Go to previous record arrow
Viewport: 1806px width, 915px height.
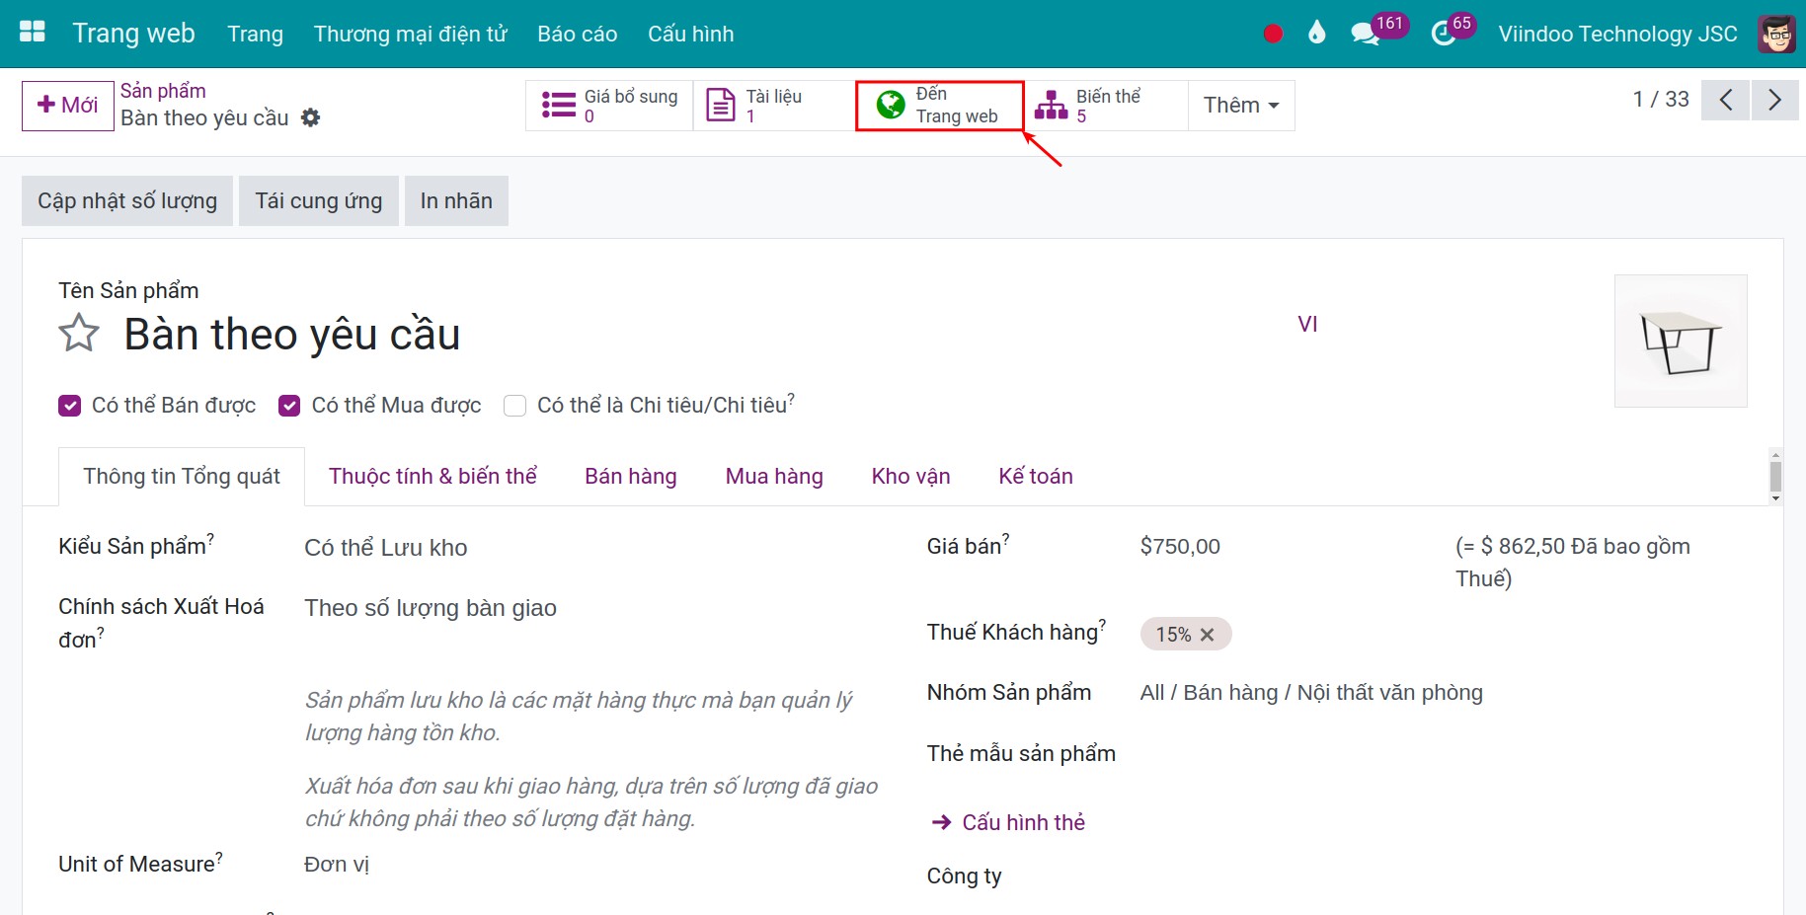pos(1725,100)
